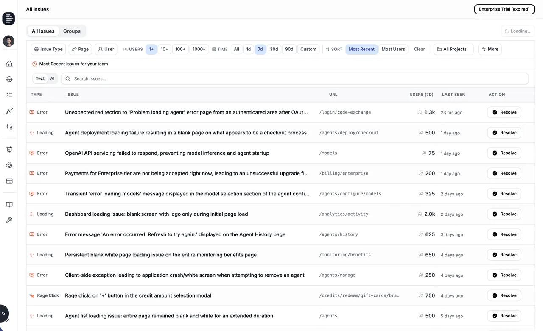Viewport: 543px width, 331px height.
Task: Click the Loading type icon on Dashboard loading row
Action: click(32, 214)
